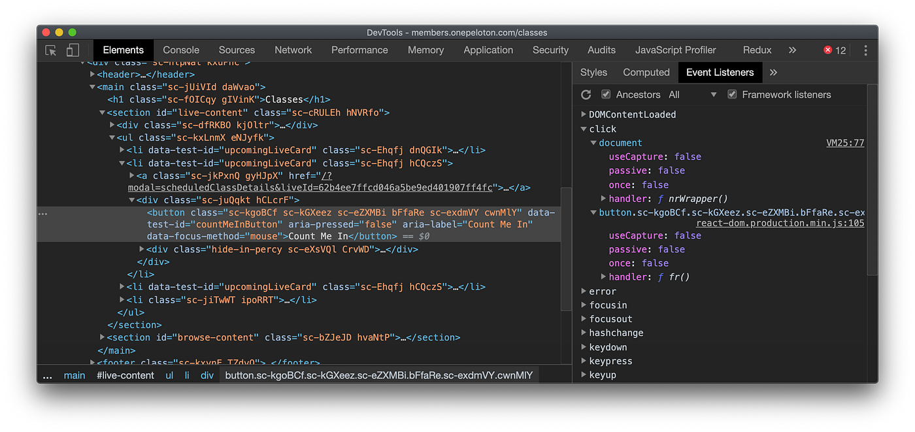915x432 pixels.
Task: Expand the header element node
Action: coord(92,75)
